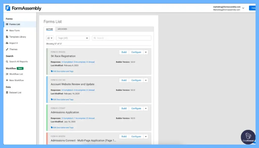This screenshot has width=259, height=148.
Task: Click the Dataset List database icon
Action: coord(7,93)
